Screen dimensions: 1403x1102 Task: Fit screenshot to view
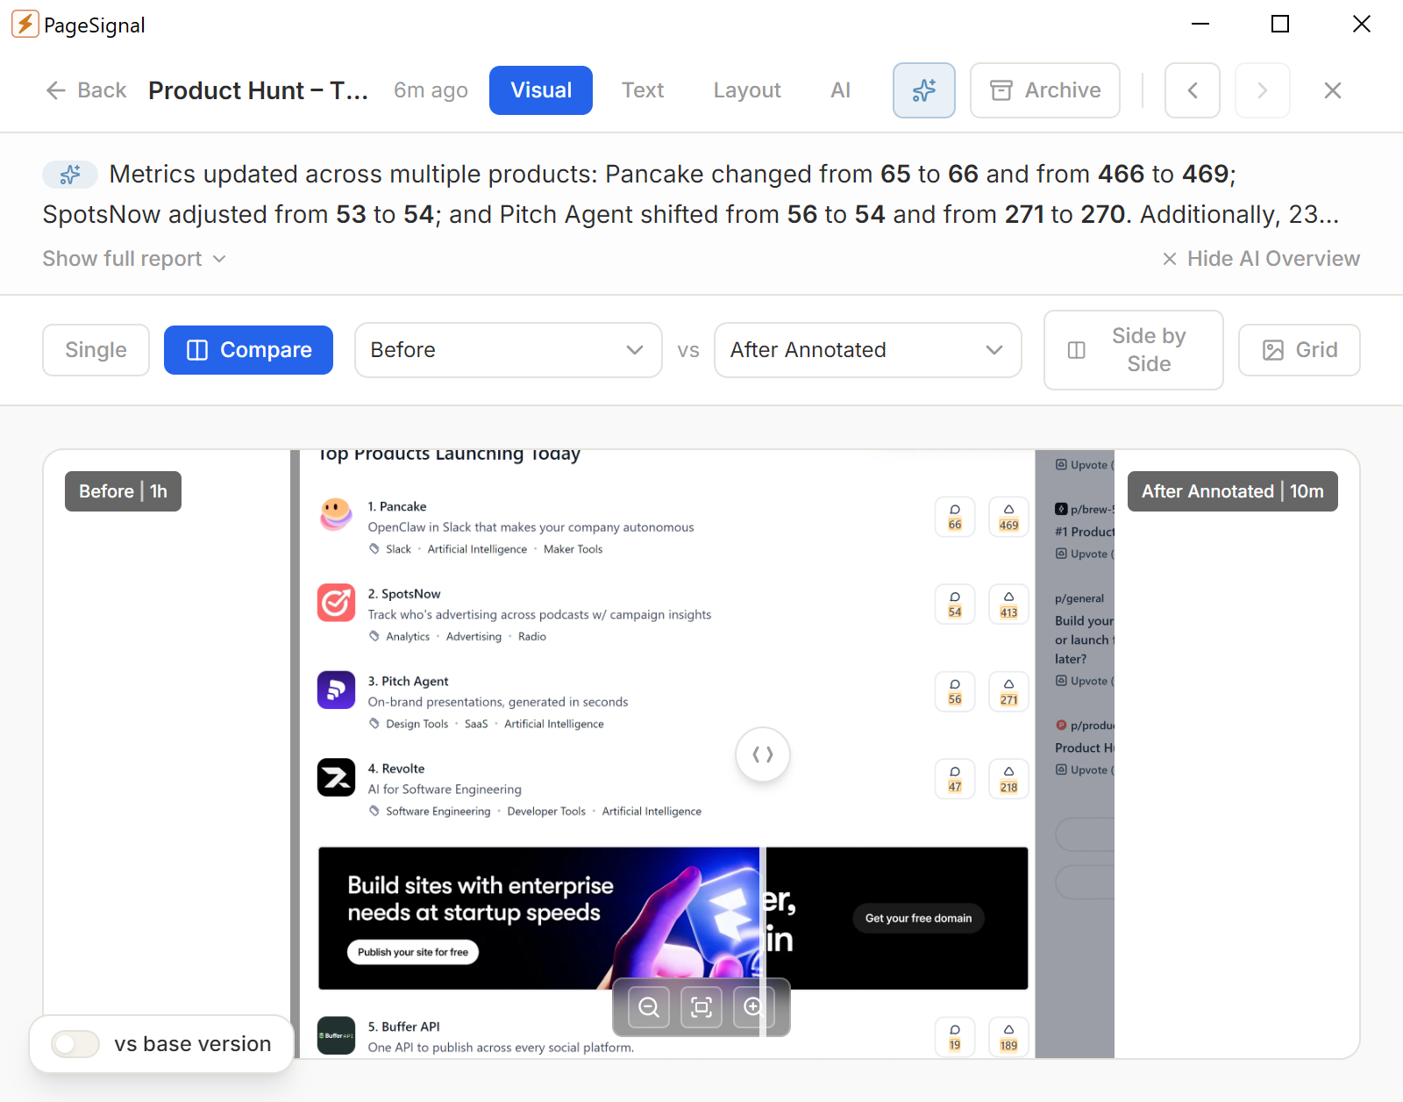click(701, 1007)
